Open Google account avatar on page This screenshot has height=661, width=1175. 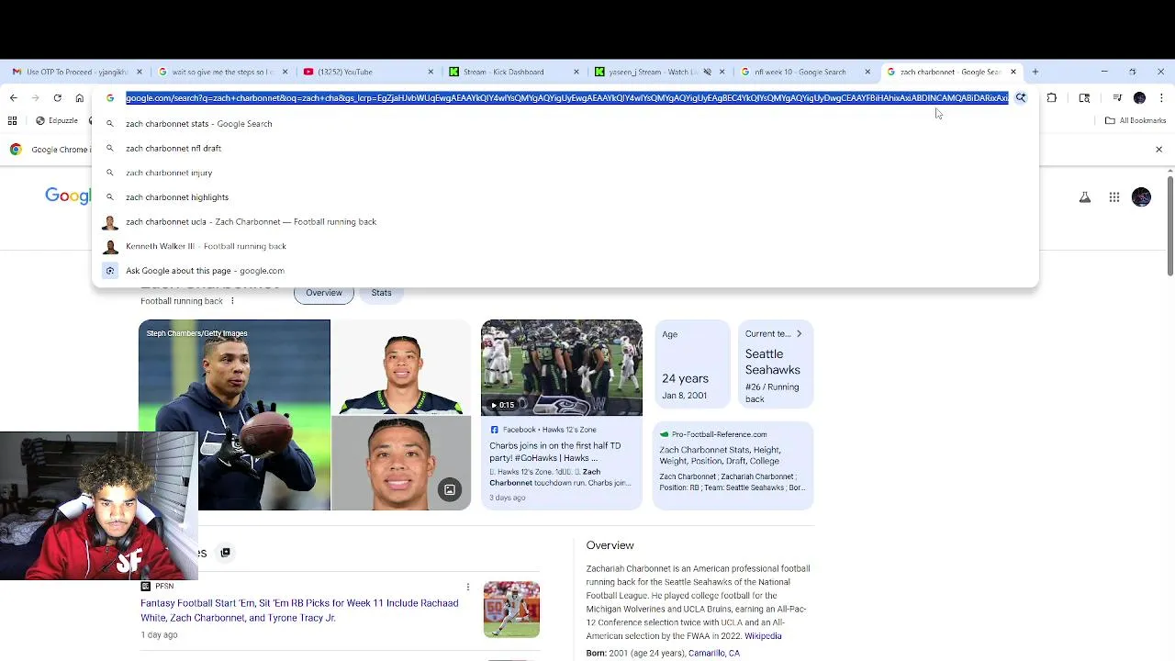pyautogui.click(x=1141, y=197)
